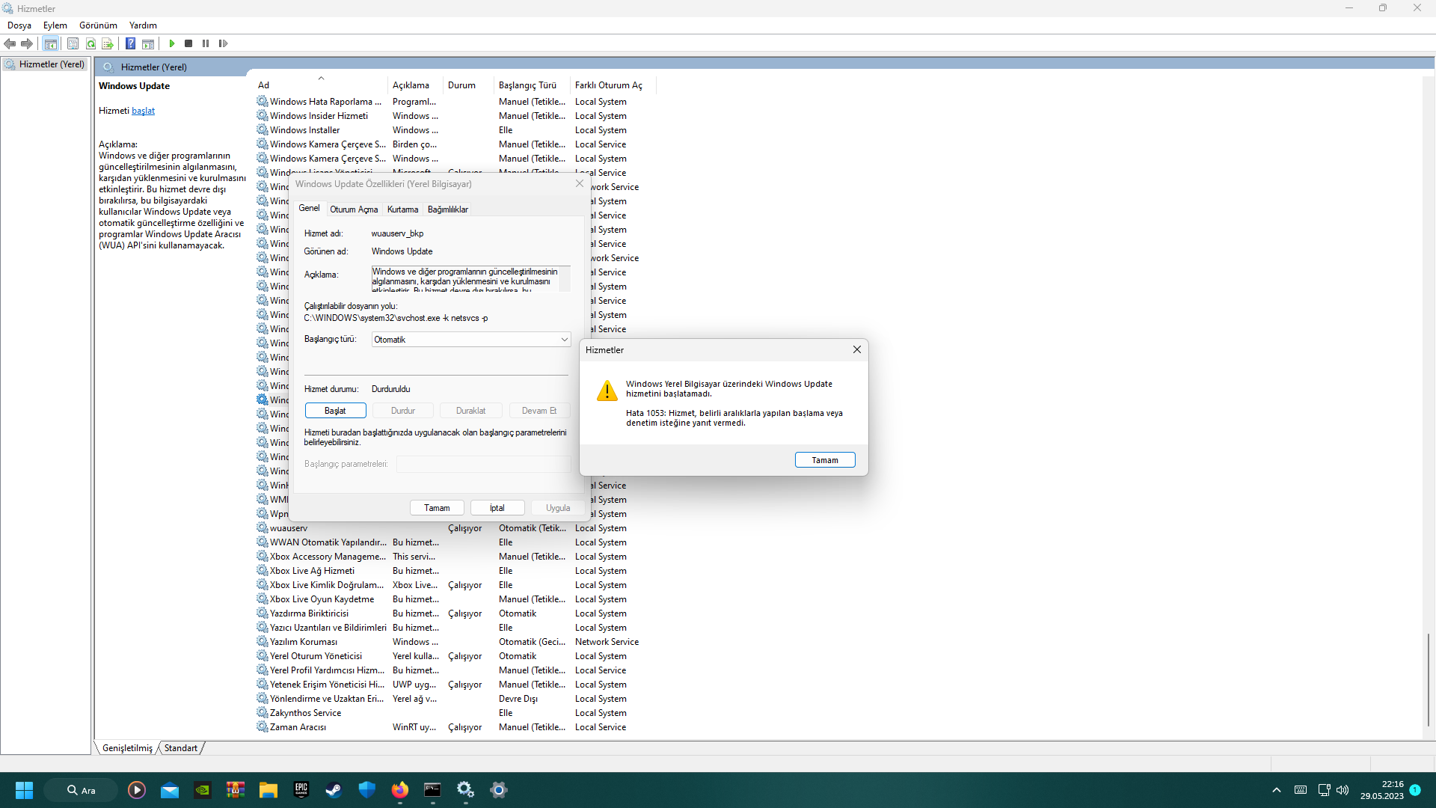Show hidden icons chevron in system tray

[1277, 790]
